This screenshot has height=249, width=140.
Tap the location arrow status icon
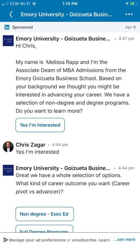click(127, 4)
